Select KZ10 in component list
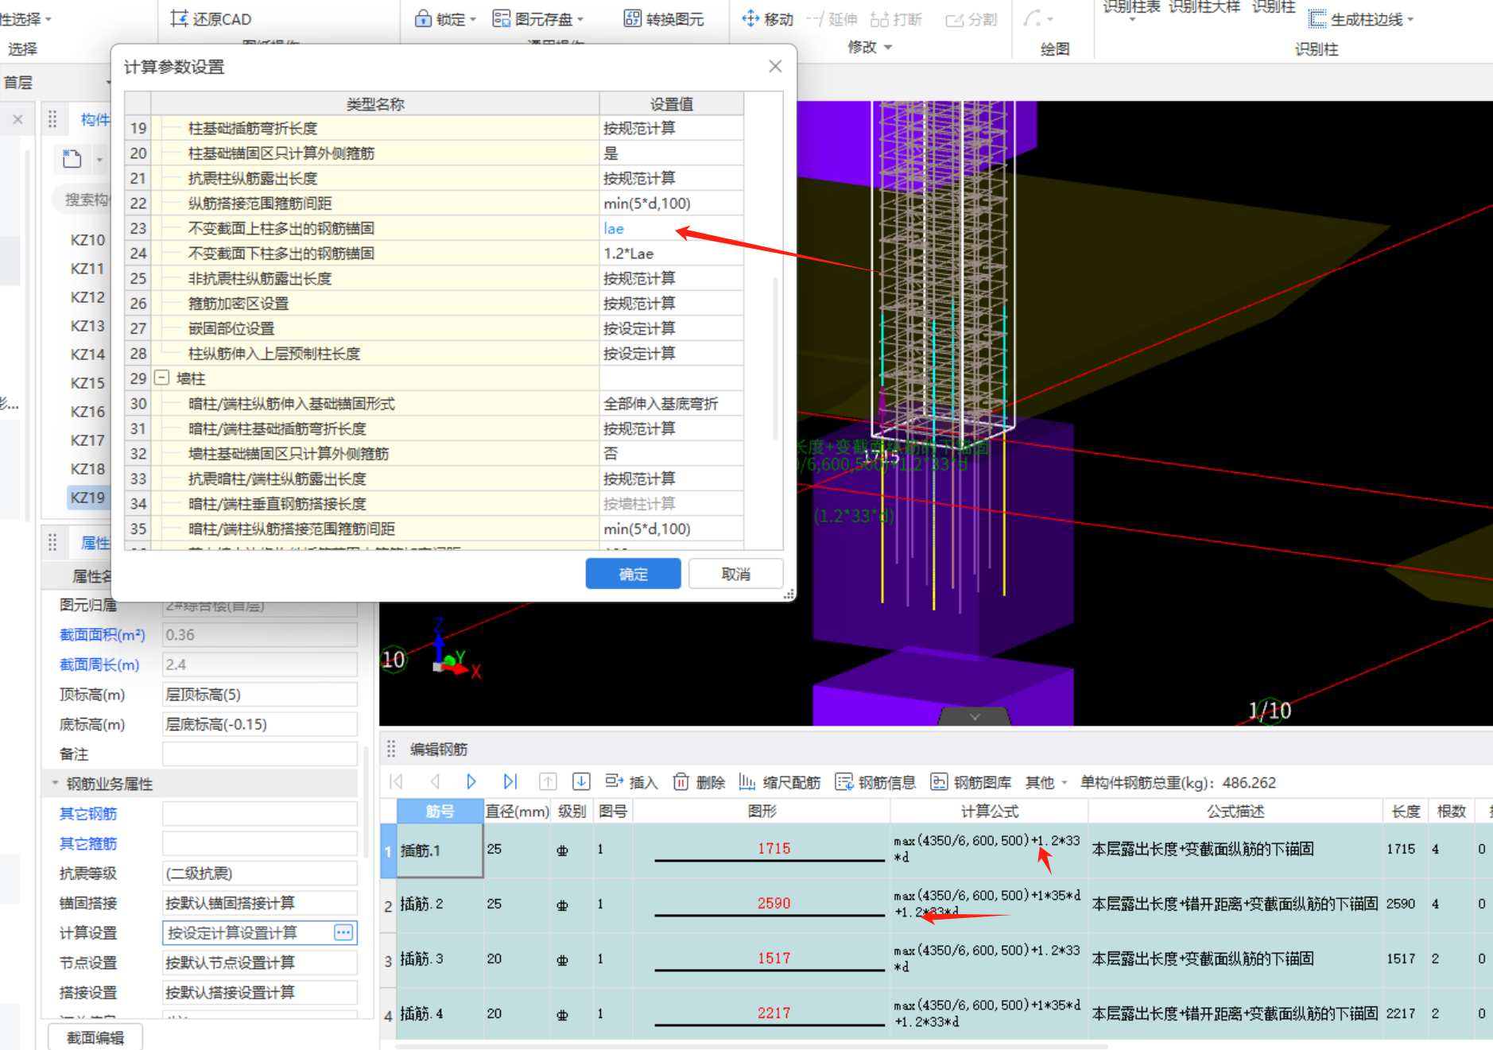The height and width of the screenshot is (1050, 1493). pyautogui.click(x=87, y=240)
